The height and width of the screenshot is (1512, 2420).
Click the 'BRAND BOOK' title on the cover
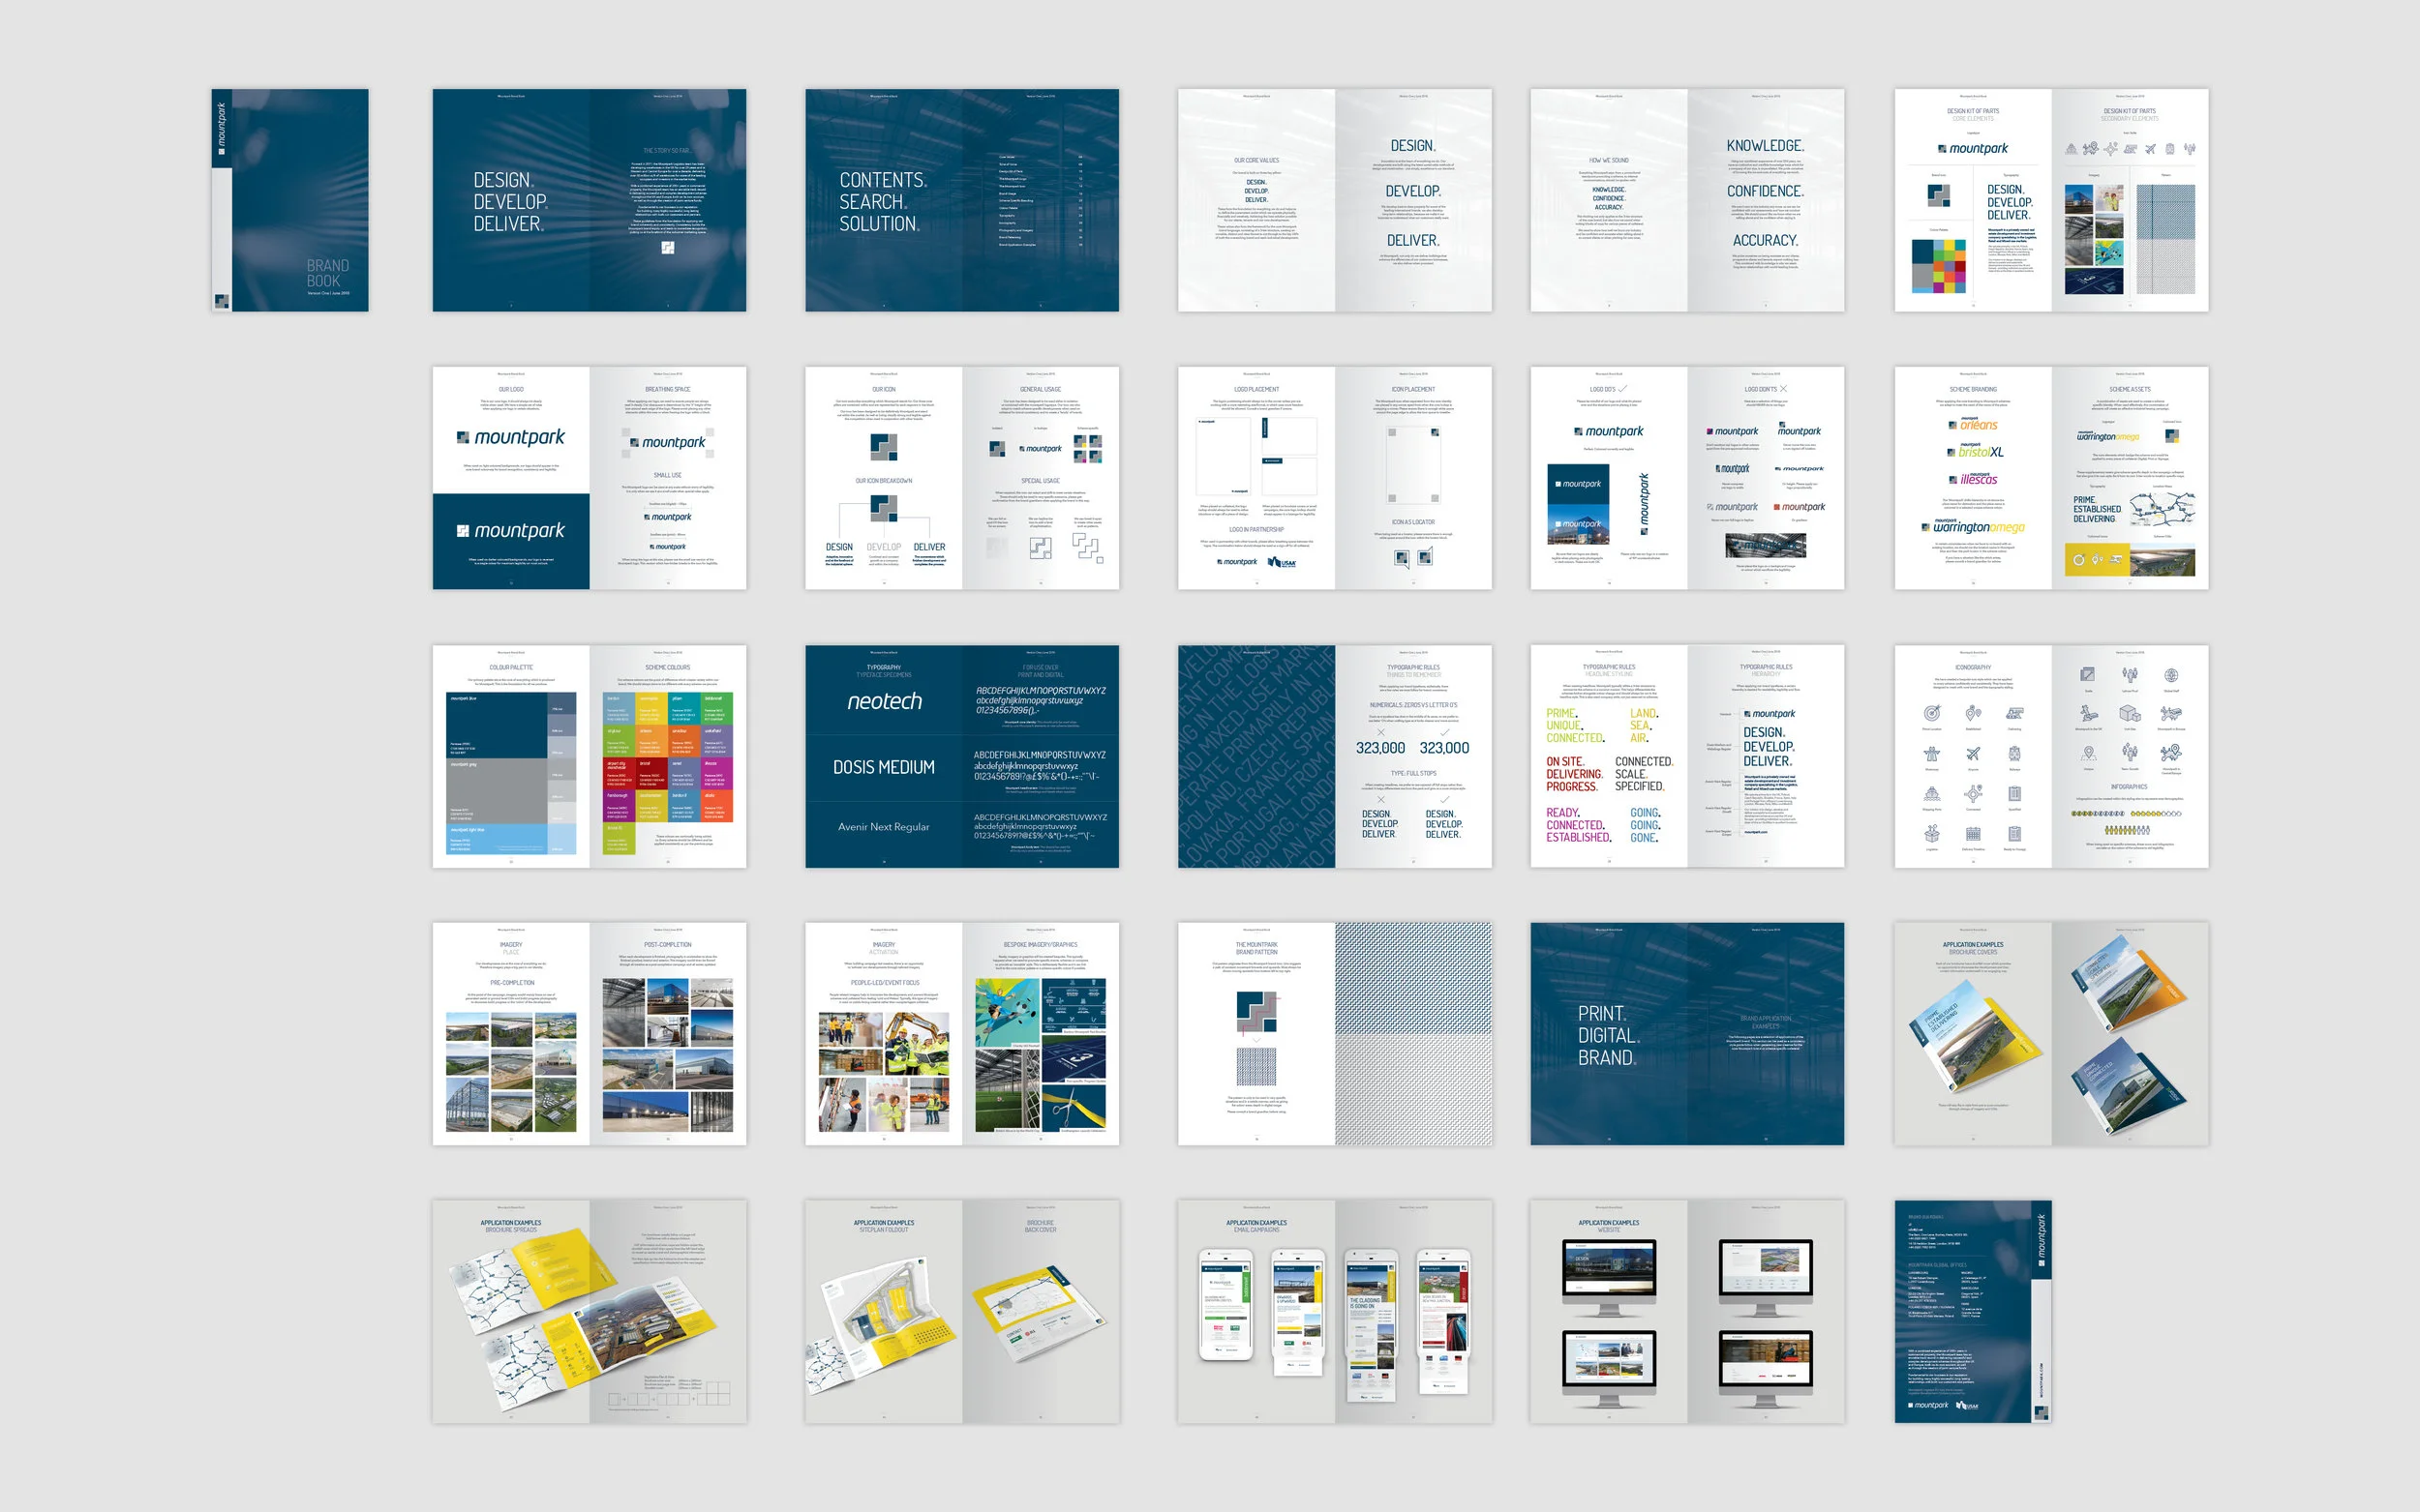click(328, 273)
